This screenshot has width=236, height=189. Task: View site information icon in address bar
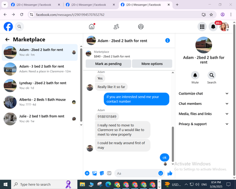32,15
